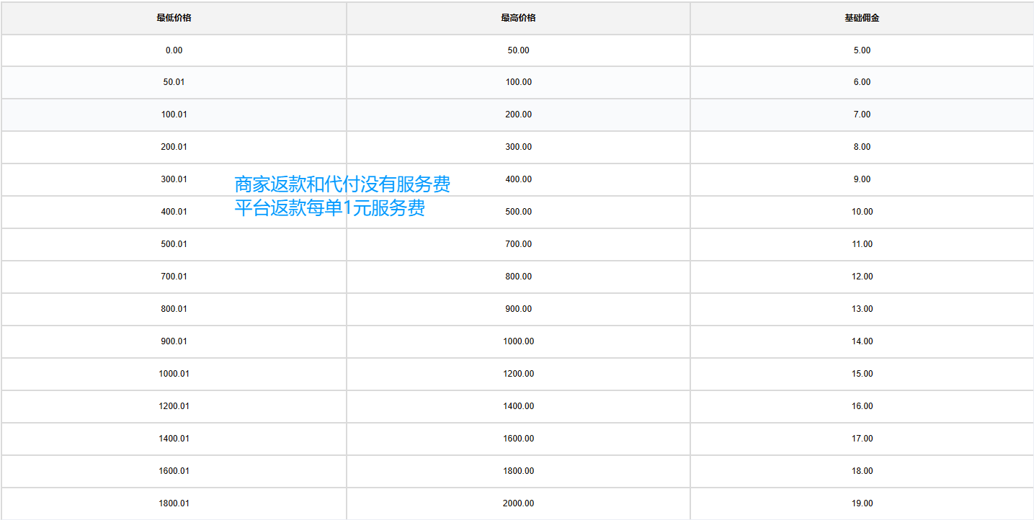Screen dimensions: 1034x520
Task: Select the 1600.00 maximum price cell
Action: coord(518,439)
